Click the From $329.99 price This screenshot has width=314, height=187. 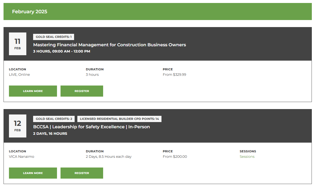tap(175, 74)
